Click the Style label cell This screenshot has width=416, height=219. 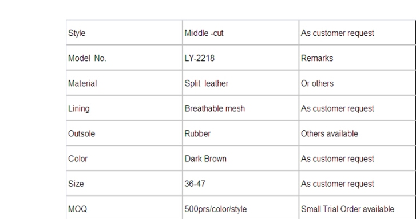point(124,33)
